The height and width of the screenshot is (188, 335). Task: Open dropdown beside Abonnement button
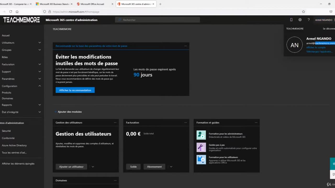click(171, 167)
